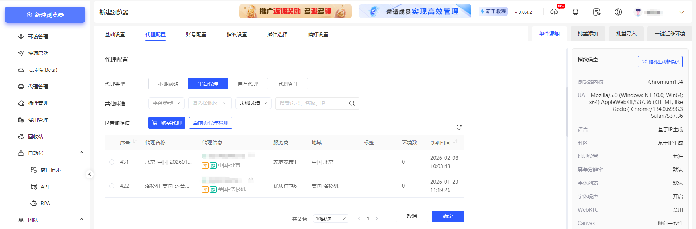Switch to the 偏好设置 tab
The image size is (696, 229).
[x=318, y=34]
